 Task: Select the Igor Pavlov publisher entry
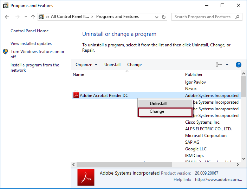tap(195, 82)
